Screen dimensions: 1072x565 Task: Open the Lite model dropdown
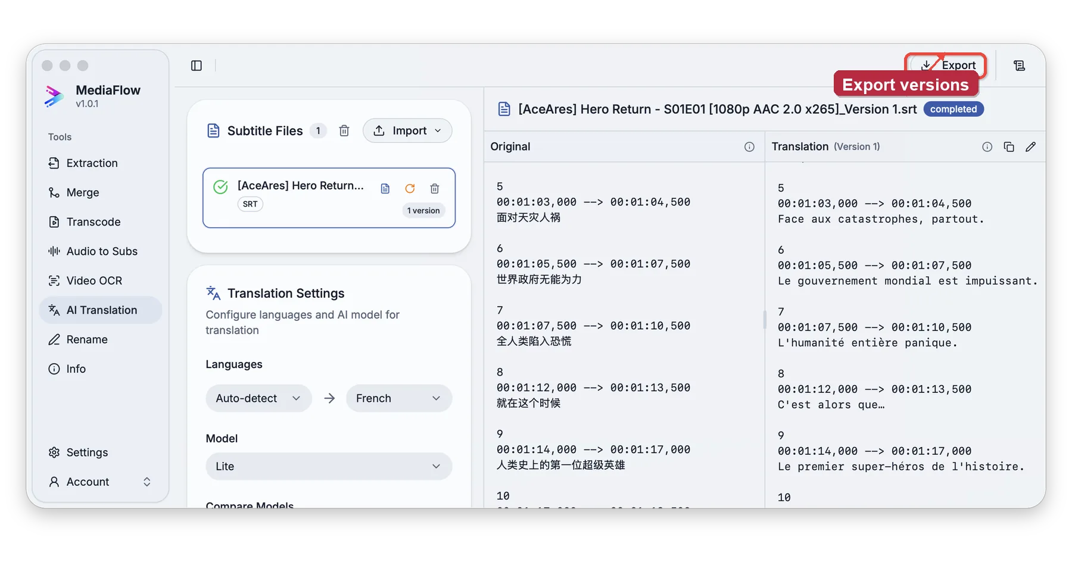(329, 466)
